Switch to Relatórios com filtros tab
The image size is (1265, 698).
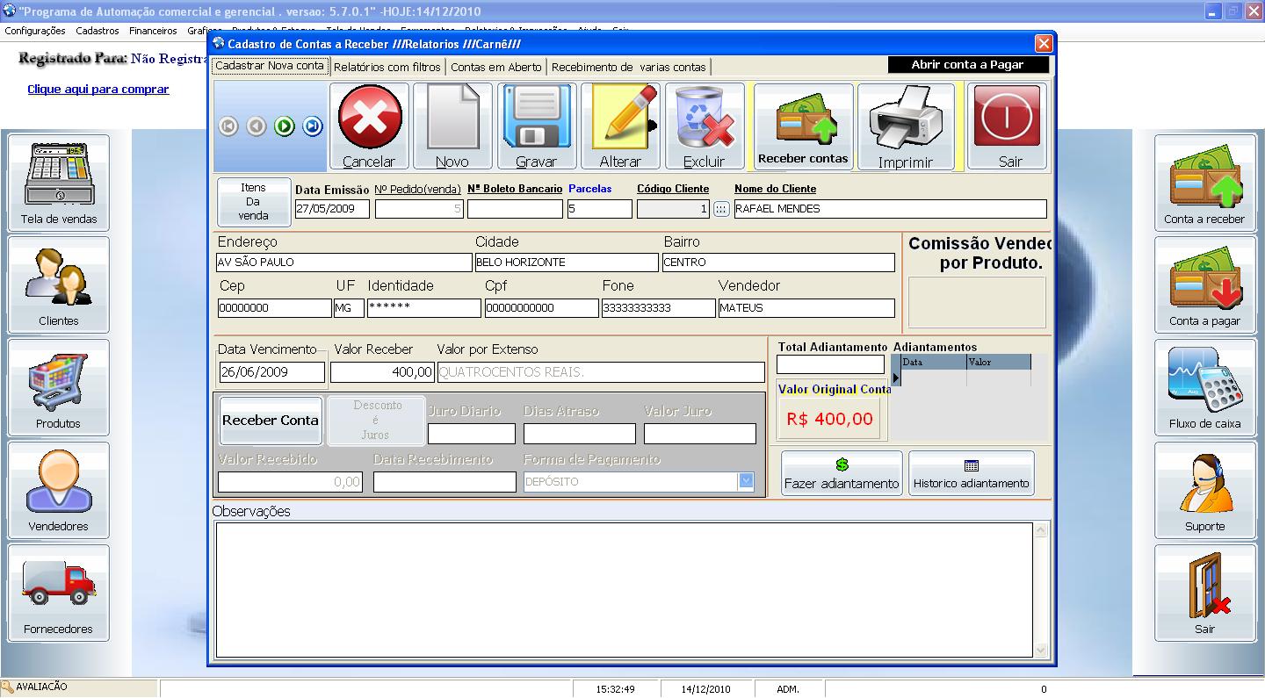387,67
